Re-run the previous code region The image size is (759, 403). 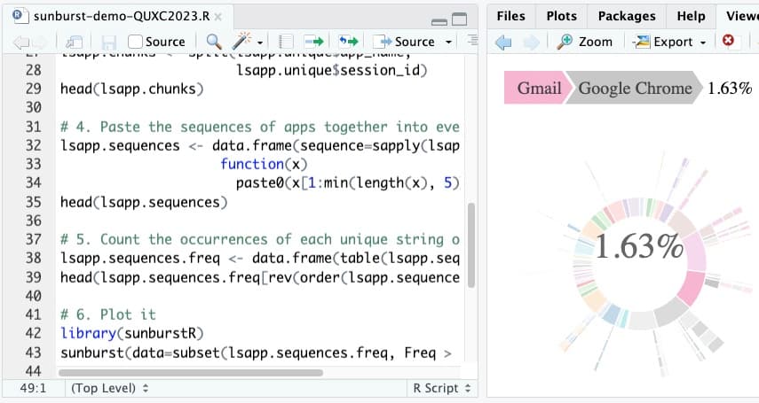(348, 42)
